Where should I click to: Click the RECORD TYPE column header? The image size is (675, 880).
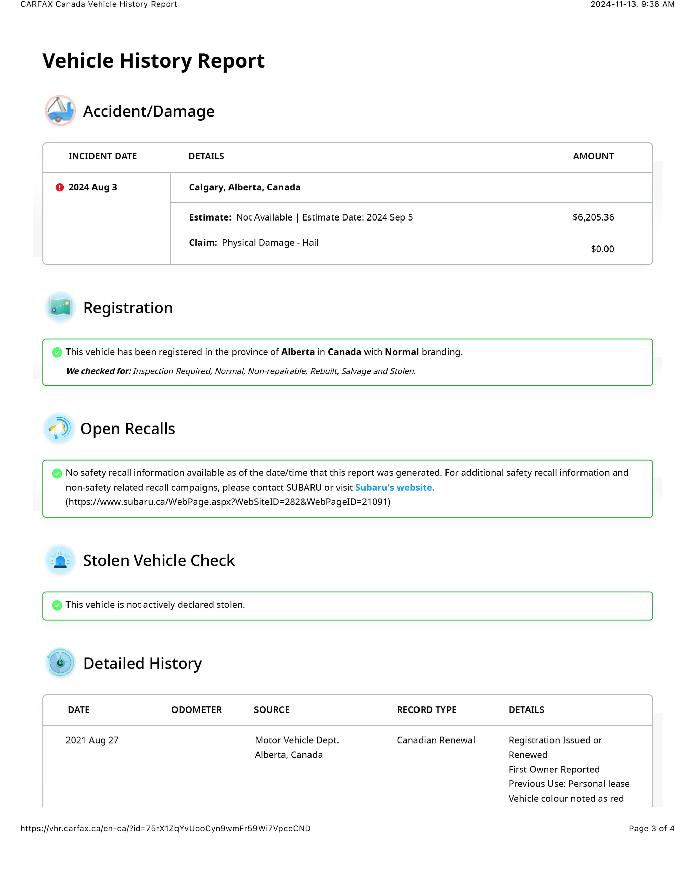pyautogui.click(x=426, y=710)
